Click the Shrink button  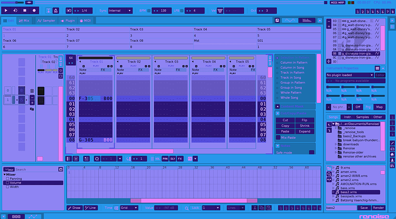tap(305, 126)
